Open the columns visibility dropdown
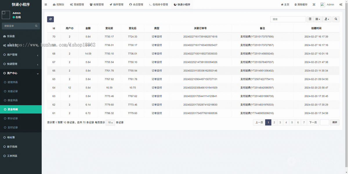Screen dimensions: 348x174 (x=318, y=19)
